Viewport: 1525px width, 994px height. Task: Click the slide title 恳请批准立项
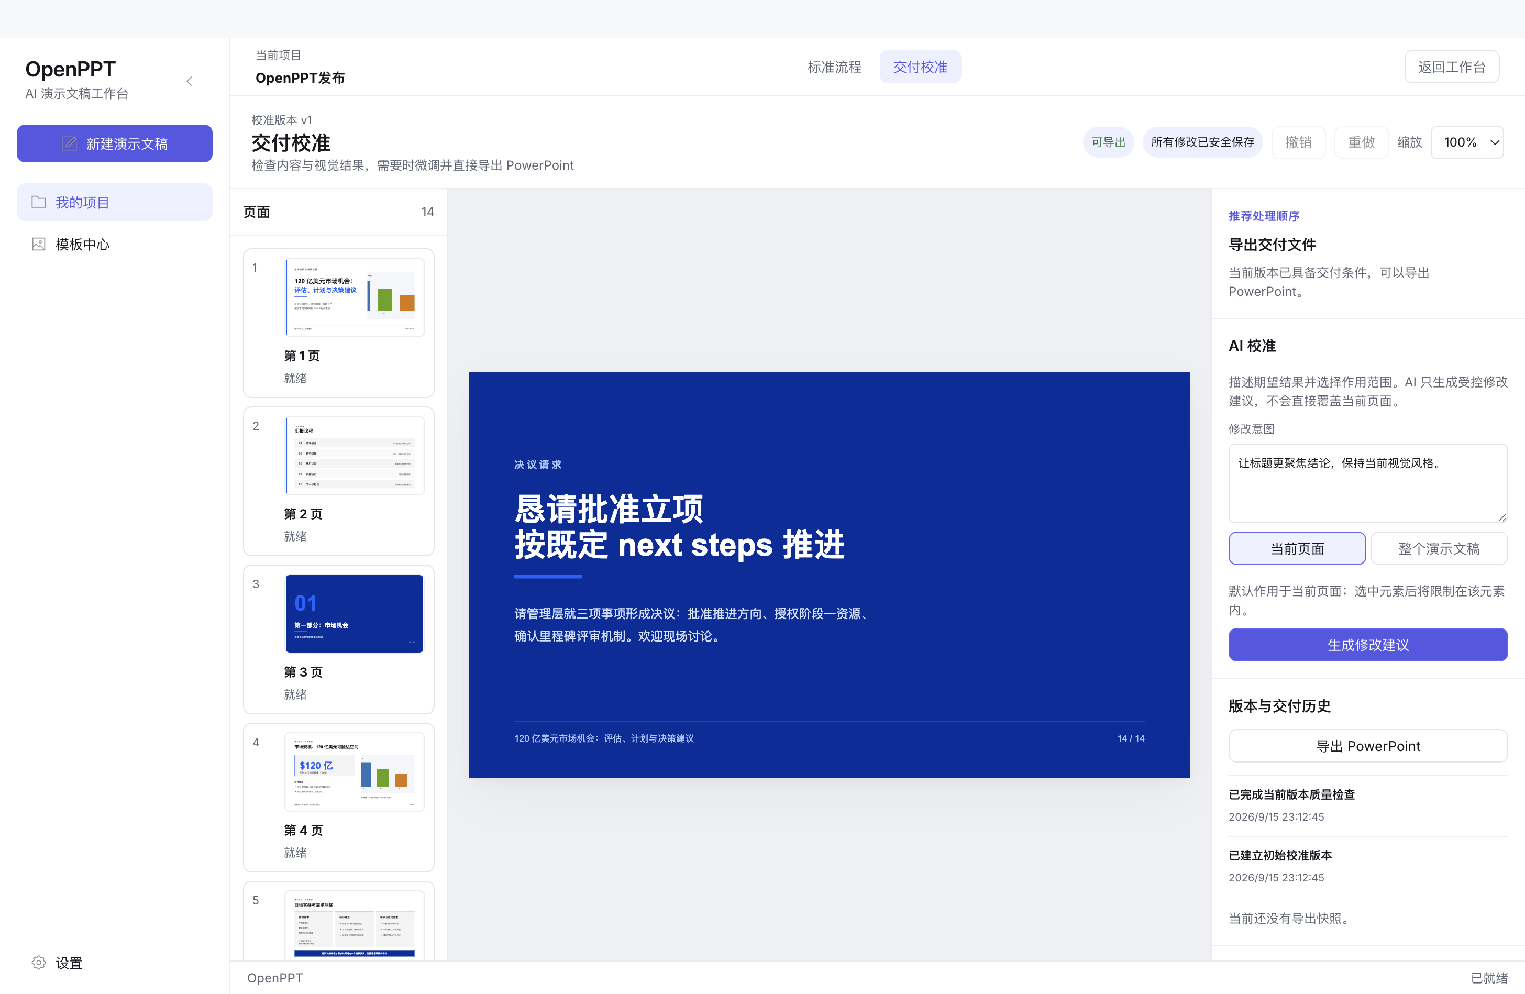point(609,510)
